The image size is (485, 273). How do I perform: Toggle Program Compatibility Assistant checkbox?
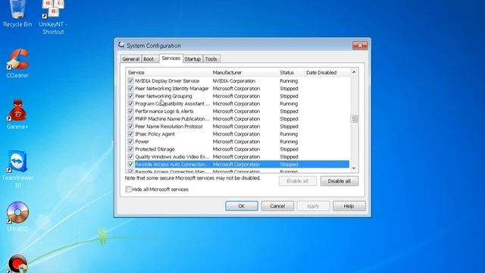pos(130,104)
